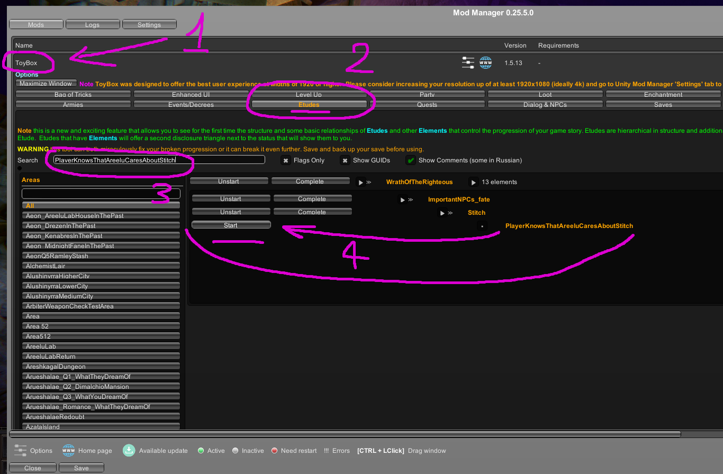Open the www home page icon in the ToyBox row
723x474 pixels.
[485, 62]
